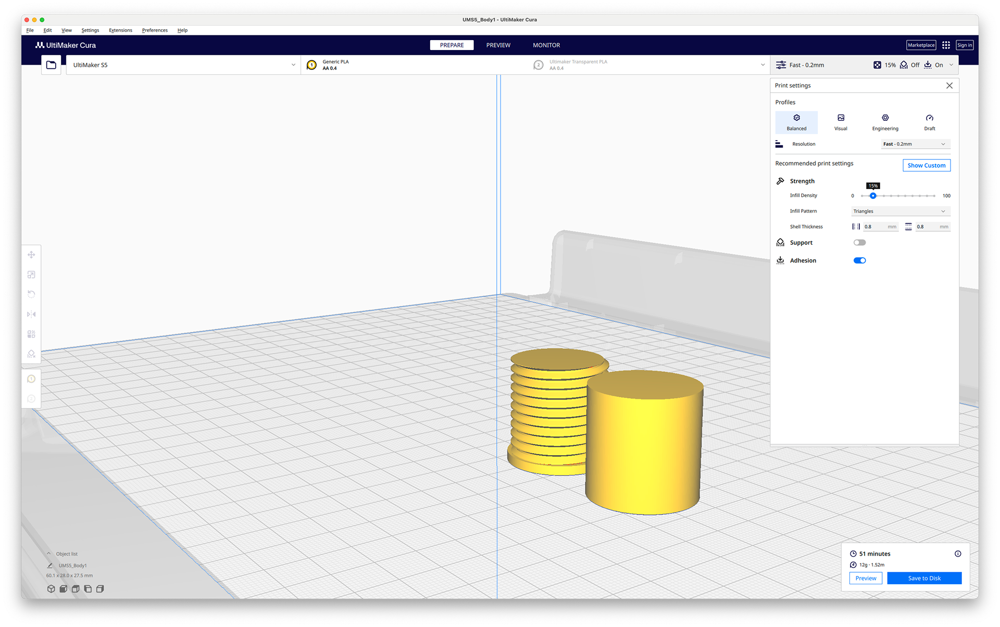Viewport: 1000px width, 627px height.
Task: Select the Scale tool in left toolbar
Action: pyautogui.click(x=31, y=274)
